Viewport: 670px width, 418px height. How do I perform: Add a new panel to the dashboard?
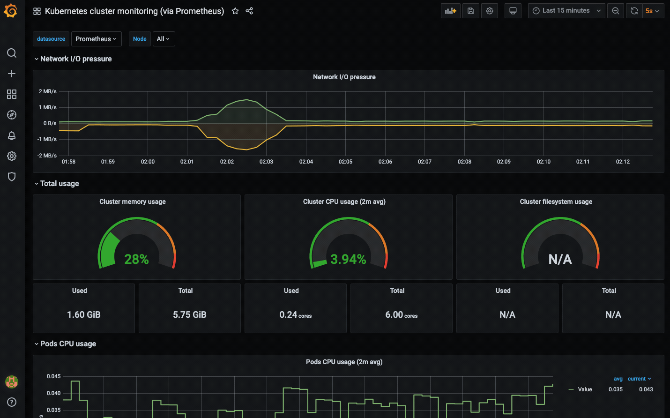pyautogui.click(x=450, y=10)
